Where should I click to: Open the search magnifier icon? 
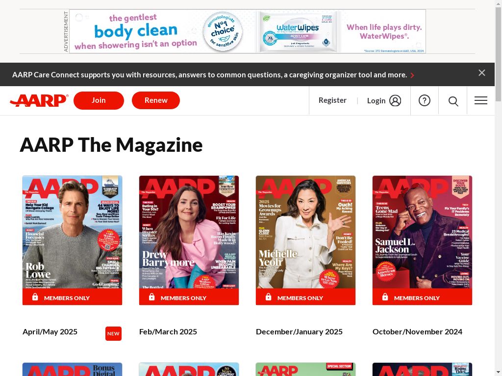[x=453, y=101]
